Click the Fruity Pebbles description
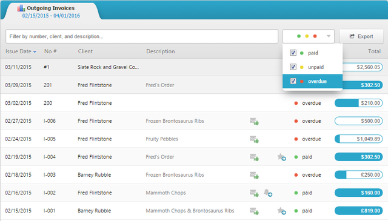The height and width of the screenshot is (221, 388). (162, 139)
